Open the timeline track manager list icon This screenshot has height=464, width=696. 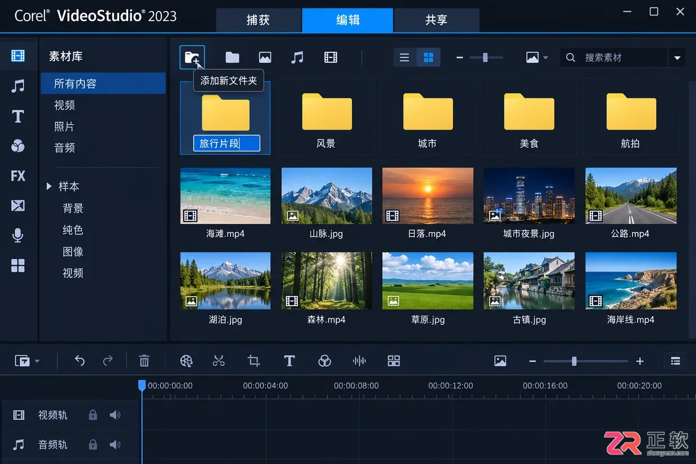[676, 361]
